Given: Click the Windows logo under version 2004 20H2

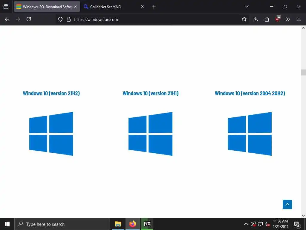Looking at the screenshot, I should [x=250, y=134].
